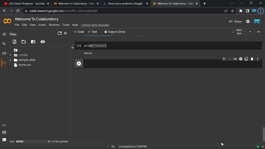Screen dimensions: 265x149
Task: Open the account avatar in Colab header
Action: click(x=257, y=22)
